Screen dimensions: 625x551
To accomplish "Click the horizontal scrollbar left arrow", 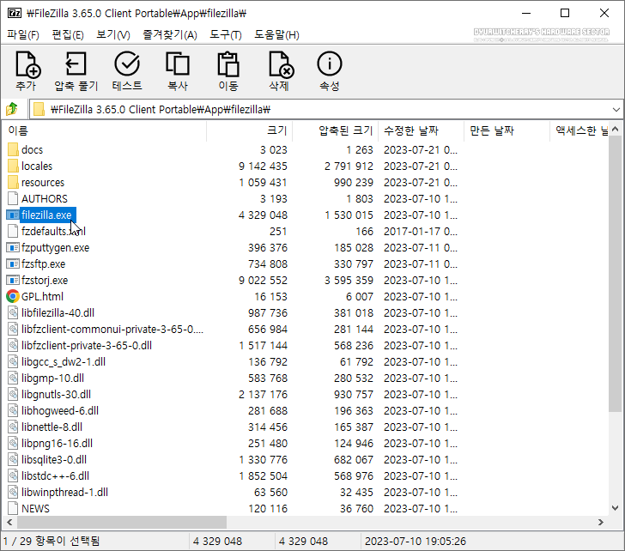I will [x=10, y=523].
